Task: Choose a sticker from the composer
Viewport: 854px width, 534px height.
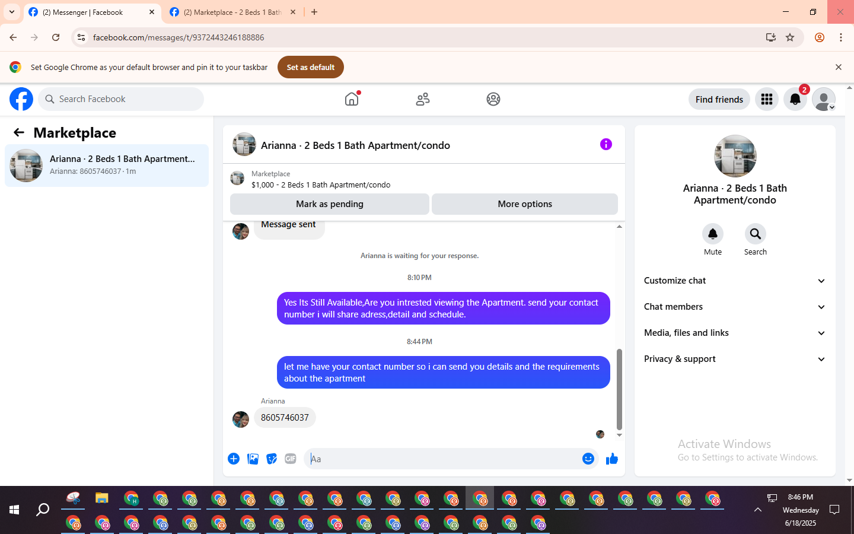Action: pos(272,459)
